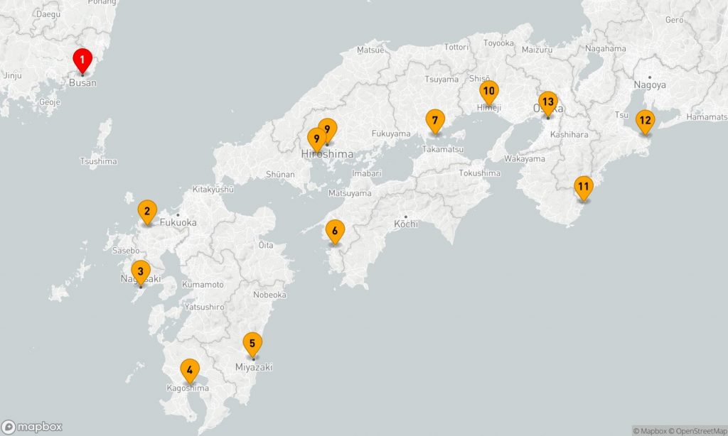Select marker 8 above Hiroshima
This screenshot has height=436, width=728.
click(328, 128)
